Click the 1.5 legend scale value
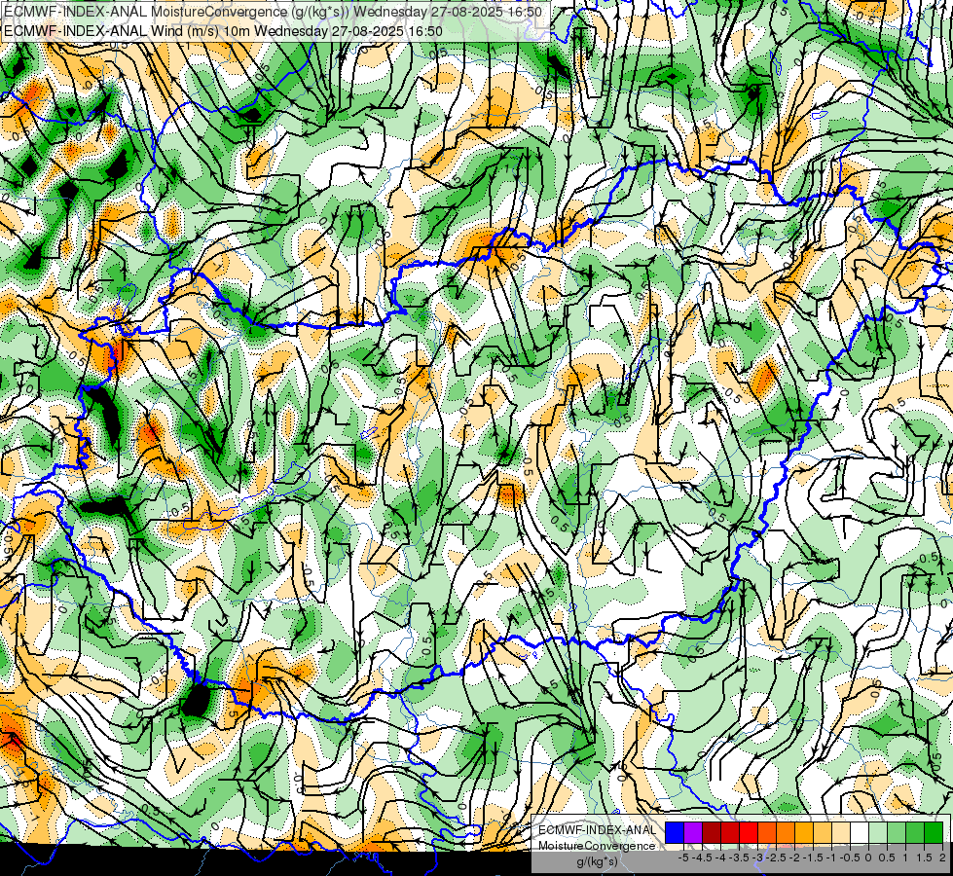Screen dimensions: 953x876 coord(924,858)
